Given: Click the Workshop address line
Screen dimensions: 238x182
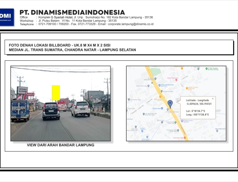Looking at the screenshot, I should point(68,21).
